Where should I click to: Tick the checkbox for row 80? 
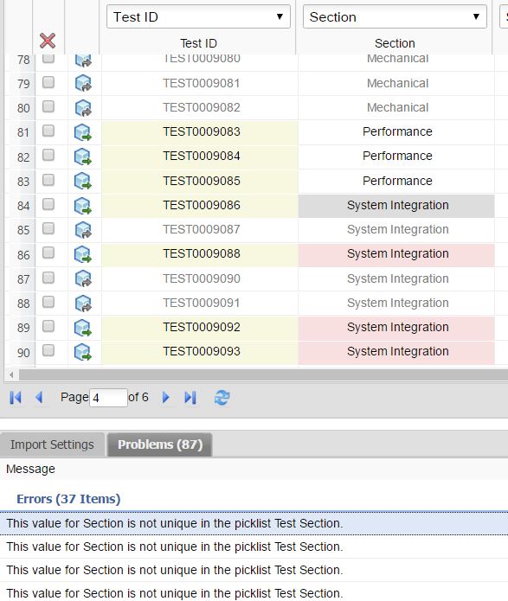click(48, 106)
